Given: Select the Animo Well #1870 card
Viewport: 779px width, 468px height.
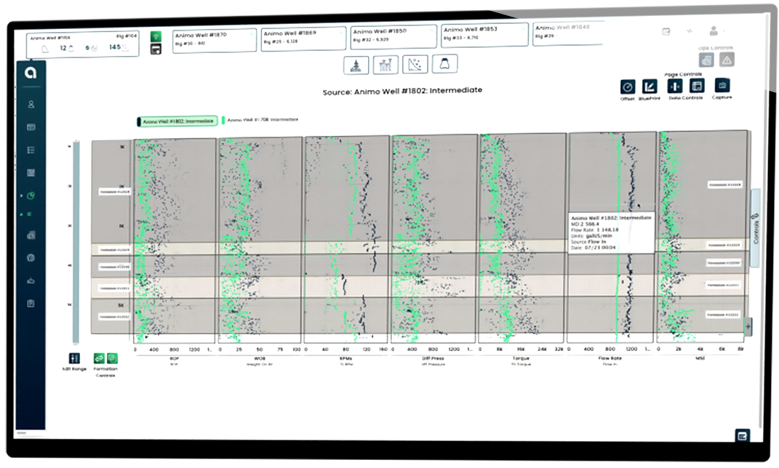Looking at the screenshot, I should (215, 38).
